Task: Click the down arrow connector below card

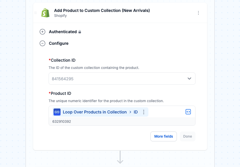Action: 120,157
